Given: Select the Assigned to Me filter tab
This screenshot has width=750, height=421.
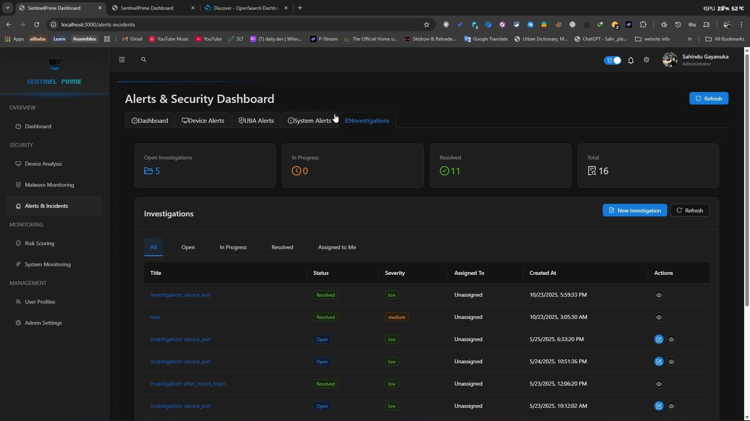Looking at the screenshot, I should click(337, 247).
